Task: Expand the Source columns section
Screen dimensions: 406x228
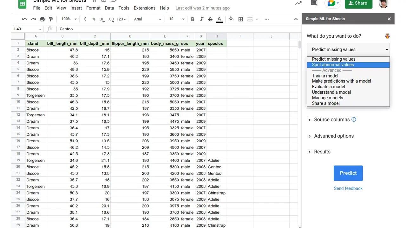Action: click(329, 120)
